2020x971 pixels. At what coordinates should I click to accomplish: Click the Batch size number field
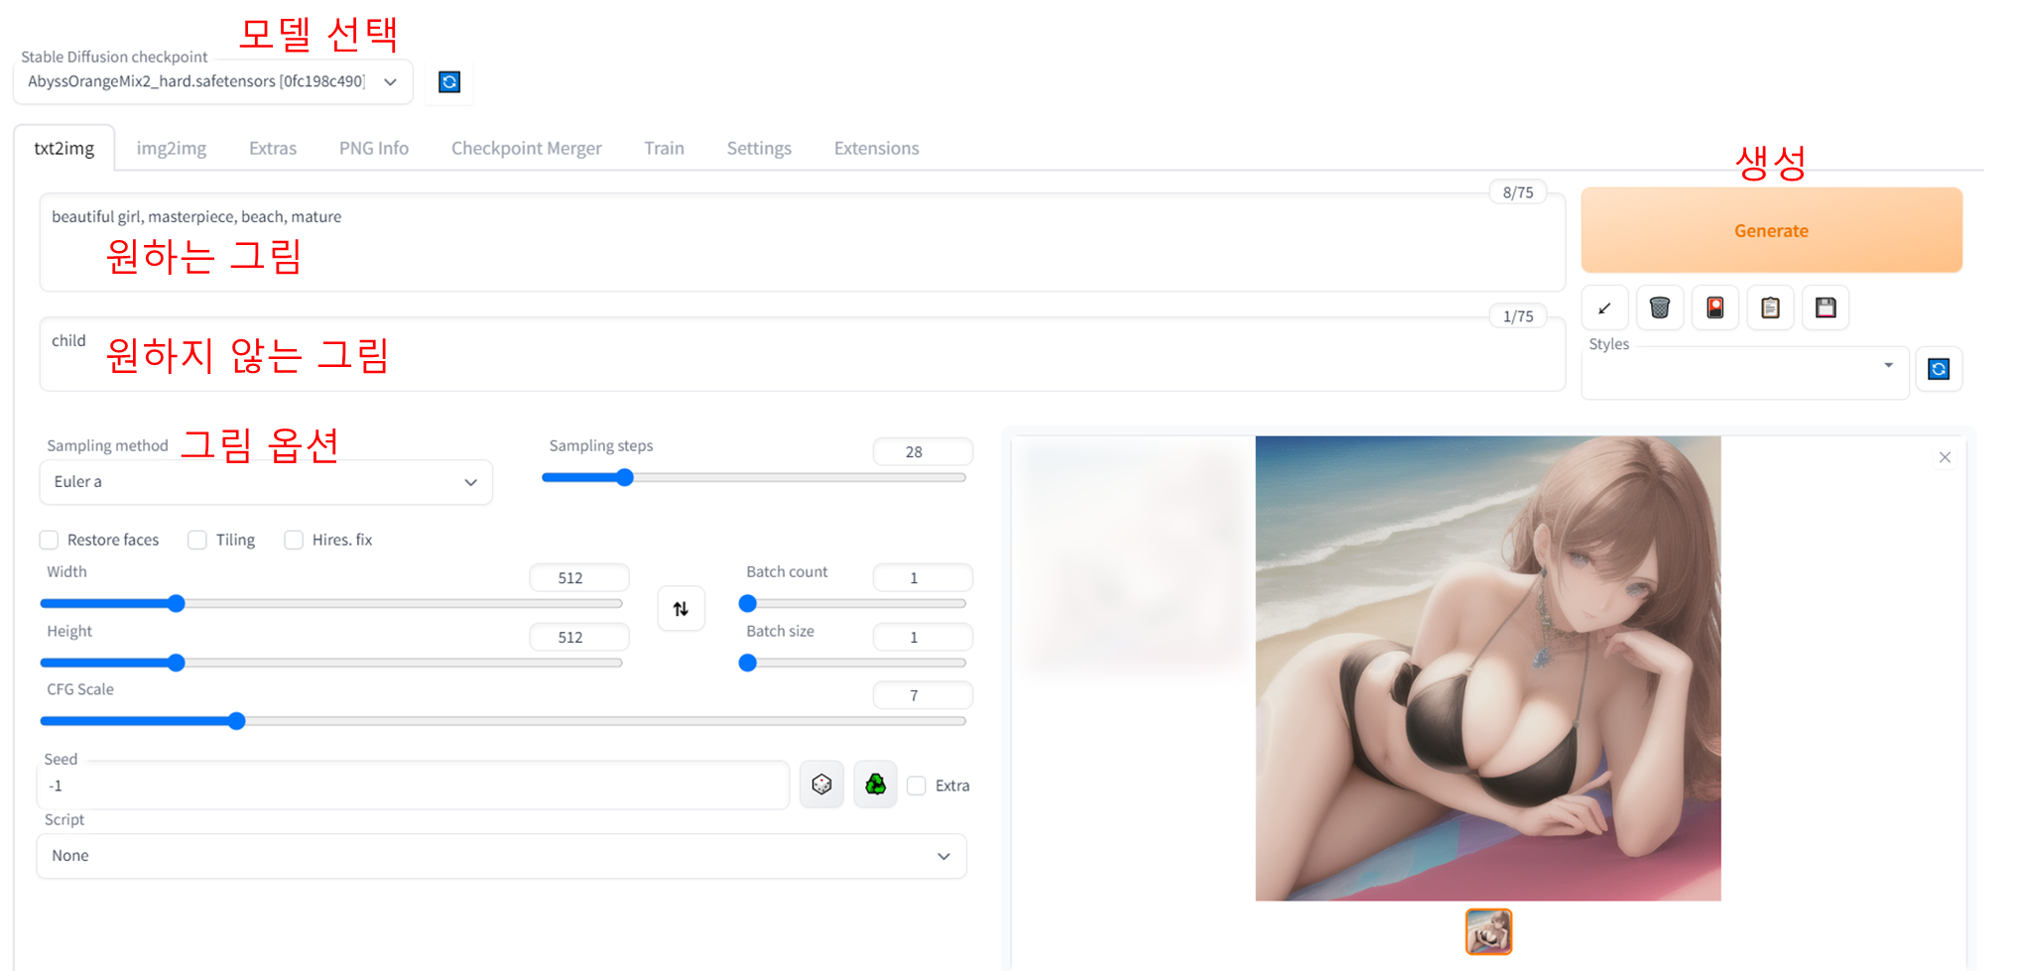[x=923, y=637]
